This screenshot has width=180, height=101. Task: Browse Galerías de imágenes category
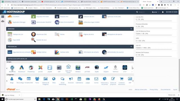[x=46, y=81]
